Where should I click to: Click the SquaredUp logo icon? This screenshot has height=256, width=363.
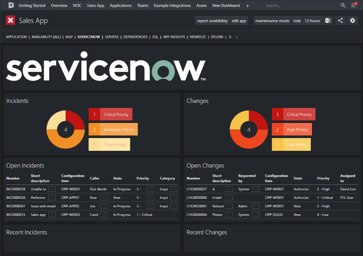coord(11,5)
